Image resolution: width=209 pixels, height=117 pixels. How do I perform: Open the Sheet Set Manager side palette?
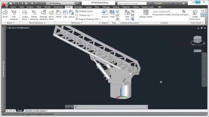4,69
